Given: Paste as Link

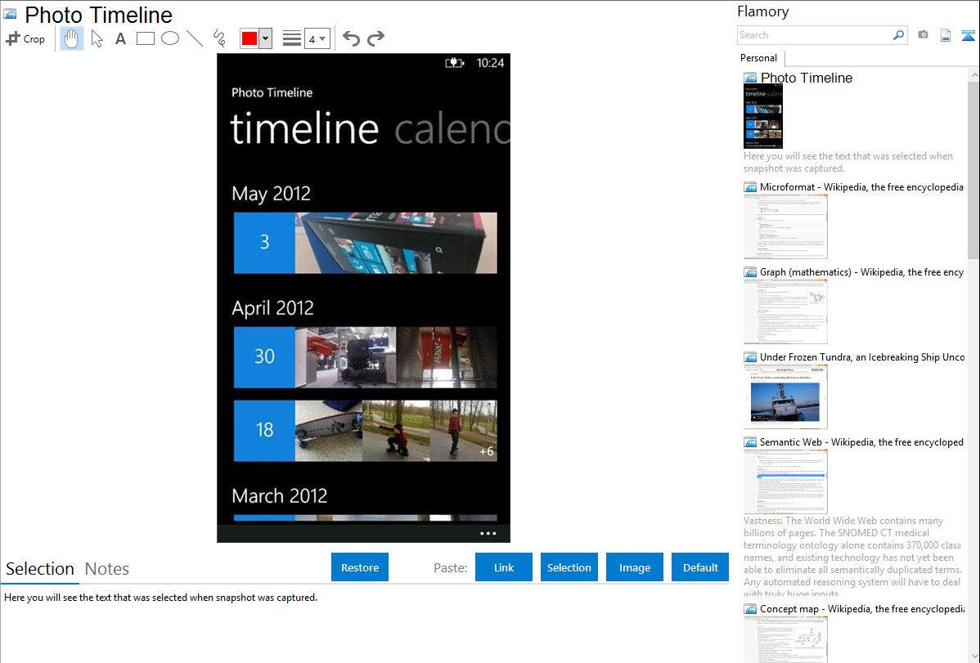Looking at the screenshot, I should (504, 567).
